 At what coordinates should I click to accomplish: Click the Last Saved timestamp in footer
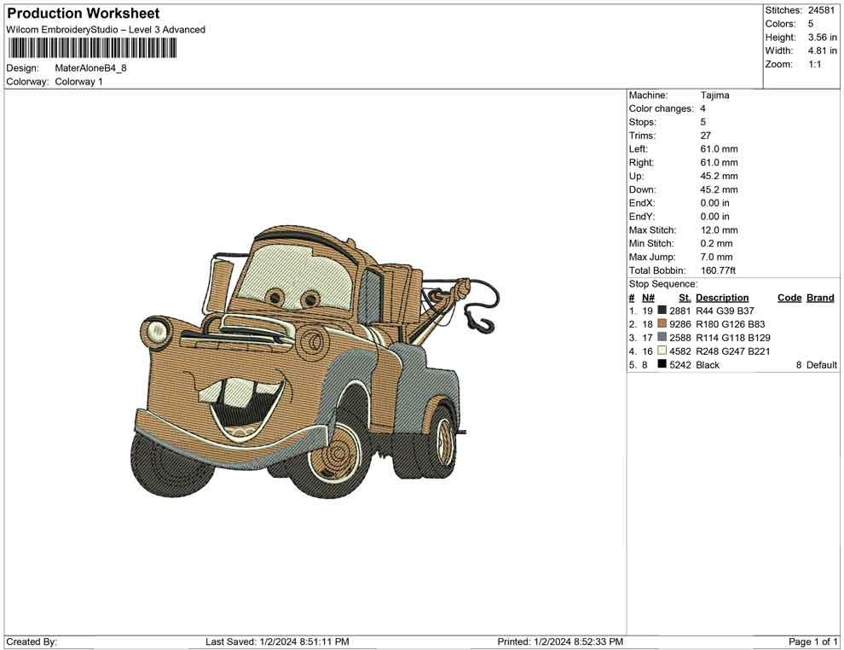(277, 641)
